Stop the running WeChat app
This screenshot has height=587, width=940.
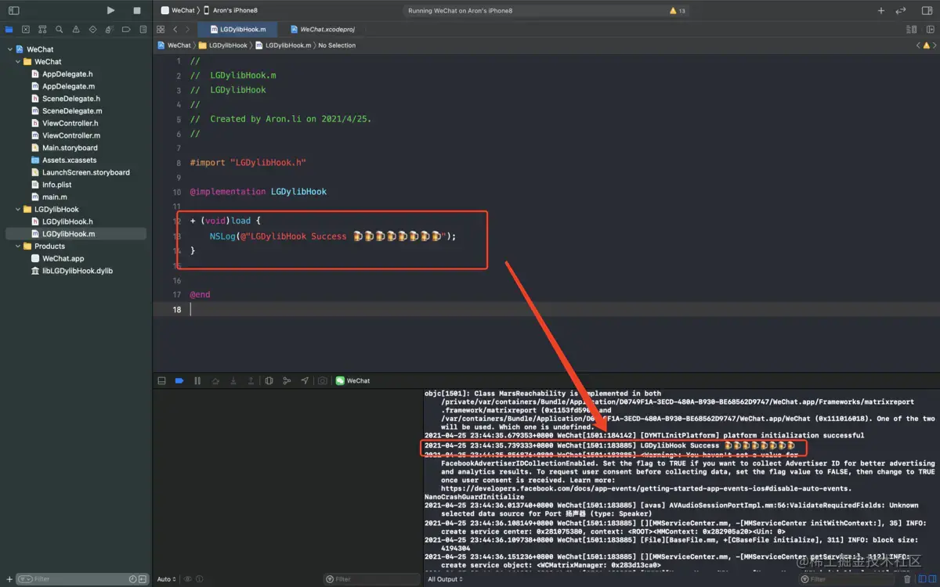pyautogui.click(x=137, y=10)
